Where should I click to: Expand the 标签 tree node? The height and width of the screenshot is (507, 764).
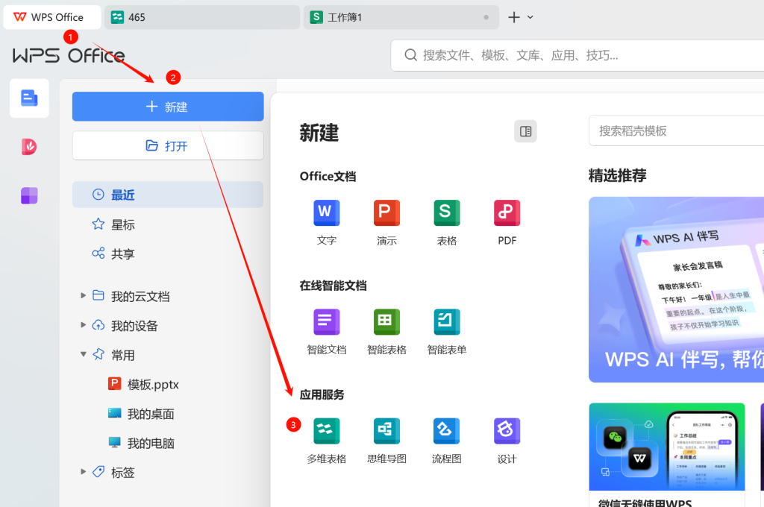point(84,471)
